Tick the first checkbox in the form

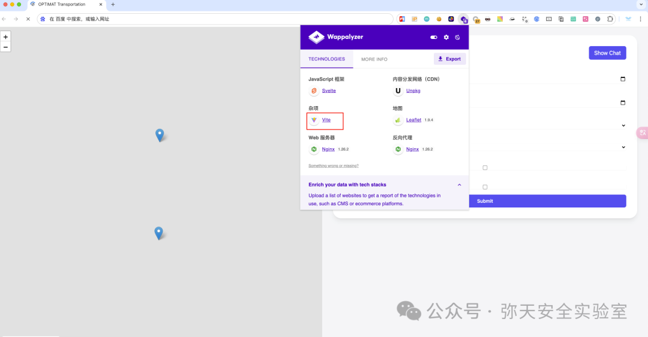485,168
